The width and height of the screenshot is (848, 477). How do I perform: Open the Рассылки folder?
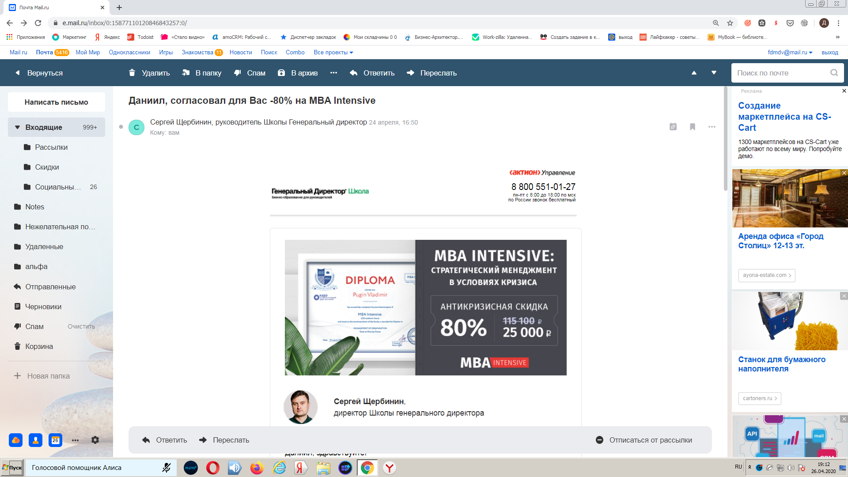[51, 147]
